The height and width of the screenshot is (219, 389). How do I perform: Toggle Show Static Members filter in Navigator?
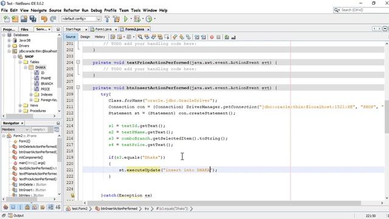click(x=20, y=207)
